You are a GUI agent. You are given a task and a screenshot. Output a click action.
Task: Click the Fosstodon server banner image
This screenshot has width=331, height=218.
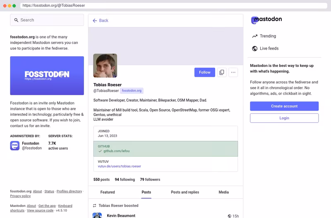coord(47,76)
